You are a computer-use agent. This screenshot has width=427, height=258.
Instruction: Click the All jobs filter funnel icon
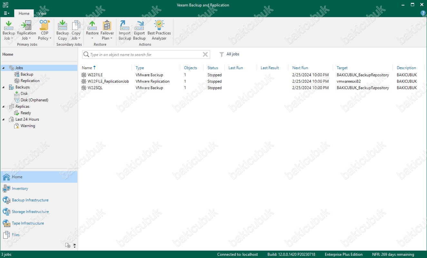(x=221, y=54)
